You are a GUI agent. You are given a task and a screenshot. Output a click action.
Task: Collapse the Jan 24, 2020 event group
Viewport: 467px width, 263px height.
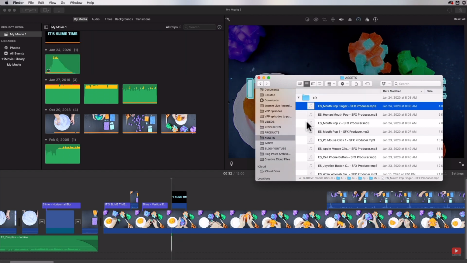46,50
